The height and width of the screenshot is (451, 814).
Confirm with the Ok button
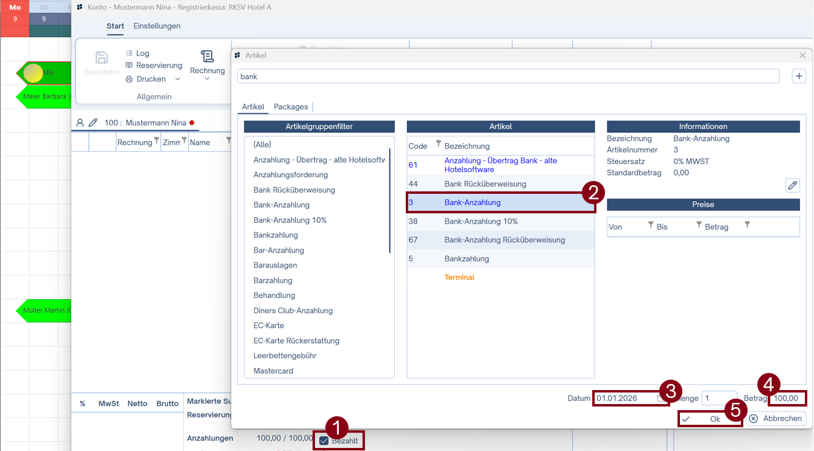click(x=709, y=419)
